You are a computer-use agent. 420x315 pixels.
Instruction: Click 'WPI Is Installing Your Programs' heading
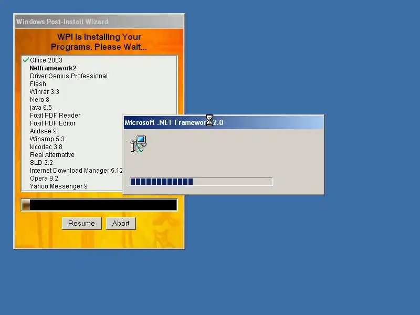tap(99, 42)
